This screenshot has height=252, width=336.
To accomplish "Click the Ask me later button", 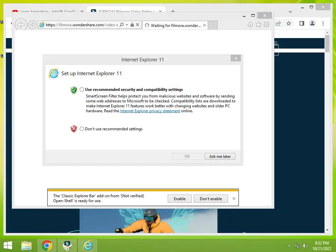I will pyautogui.click(x=220, y=157).
